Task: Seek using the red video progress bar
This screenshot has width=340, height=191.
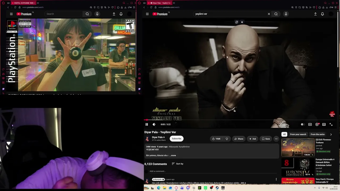Action: pyautogui.click(x=240, y=120)
